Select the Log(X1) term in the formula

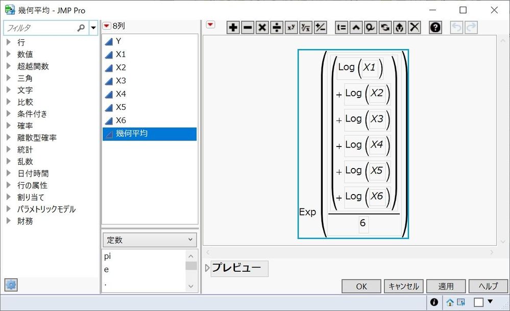pos(360,68)
